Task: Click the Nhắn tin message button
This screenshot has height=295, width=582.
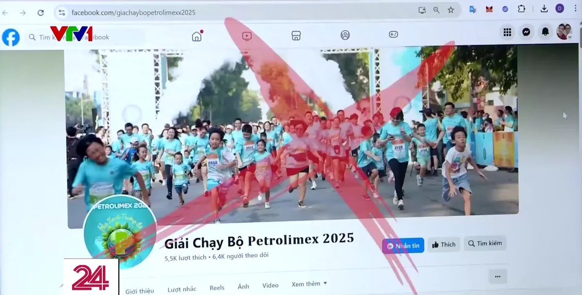Action: pyautogui.click(x=403, y=246)
